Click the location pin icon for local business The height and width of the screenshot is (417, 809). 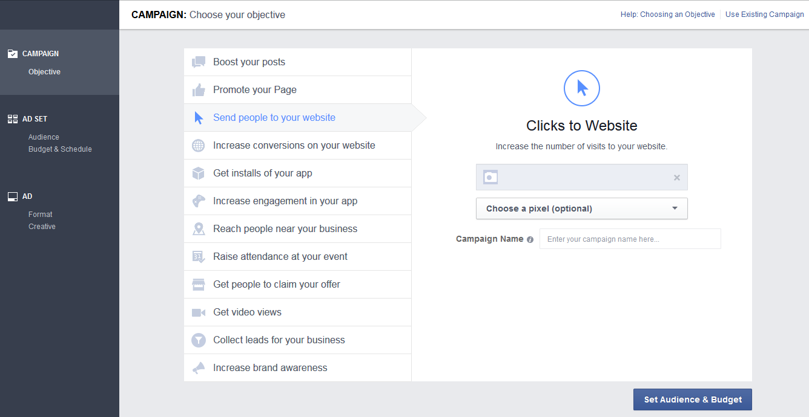tap(198, 229)
